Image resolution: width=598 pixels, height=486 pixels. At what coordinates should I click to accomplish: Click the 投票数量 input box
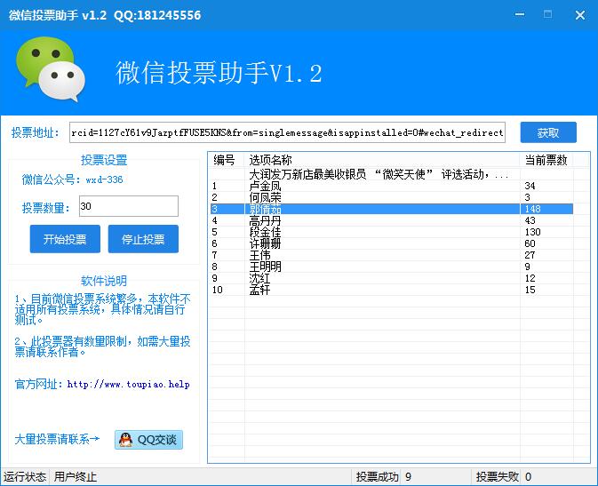128,206
